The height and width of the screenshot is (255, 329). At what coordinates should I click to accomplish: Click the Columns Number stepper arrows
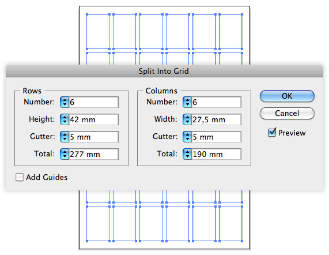point(187,102)
